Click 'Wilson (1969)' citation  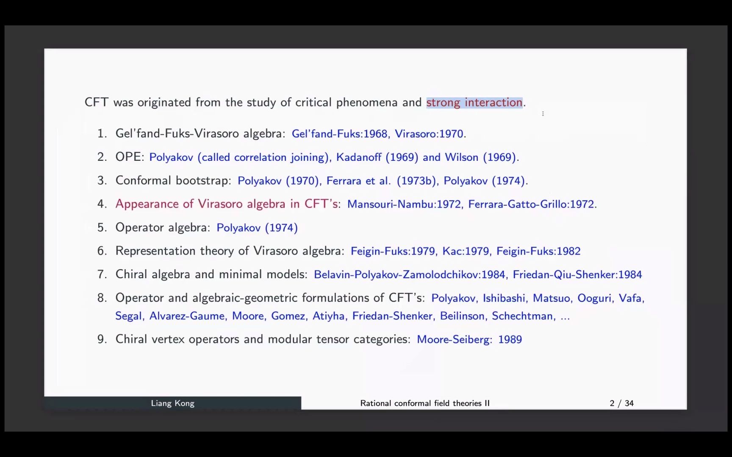coord(480,157)
